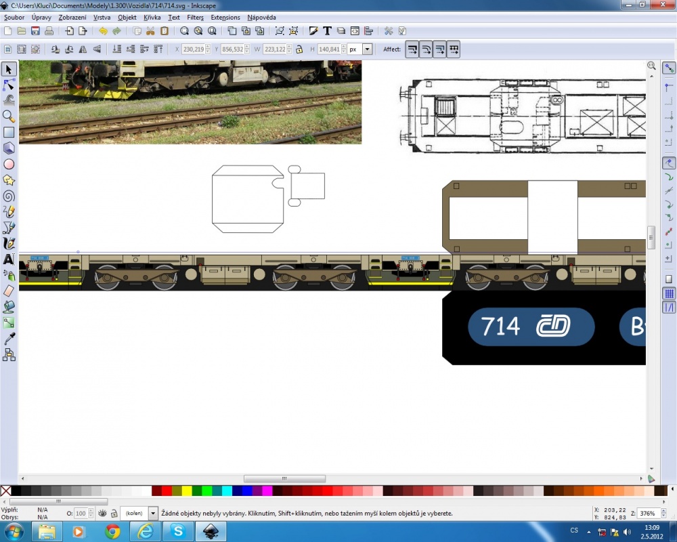
Task: Toggle current layer visibility eye
Action: (x=102, y=513)
